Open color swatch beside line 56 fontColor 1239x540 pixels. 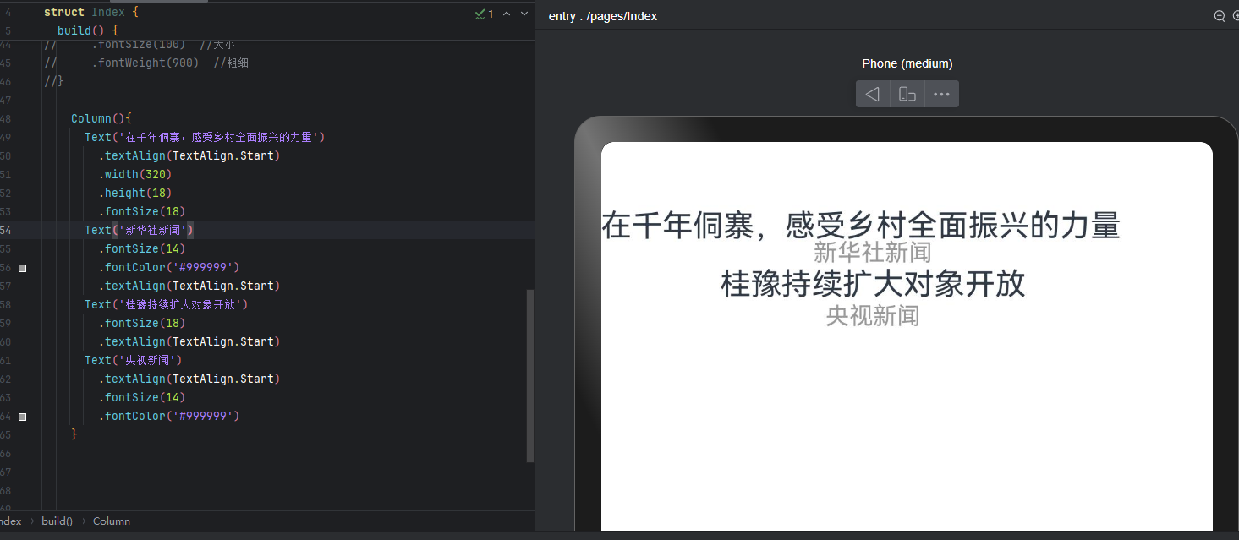[22, 268]
